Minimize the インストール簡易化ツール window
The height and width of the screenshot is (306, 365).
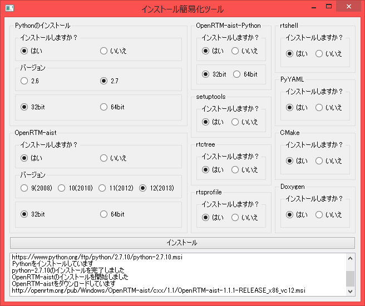[314, 7]
